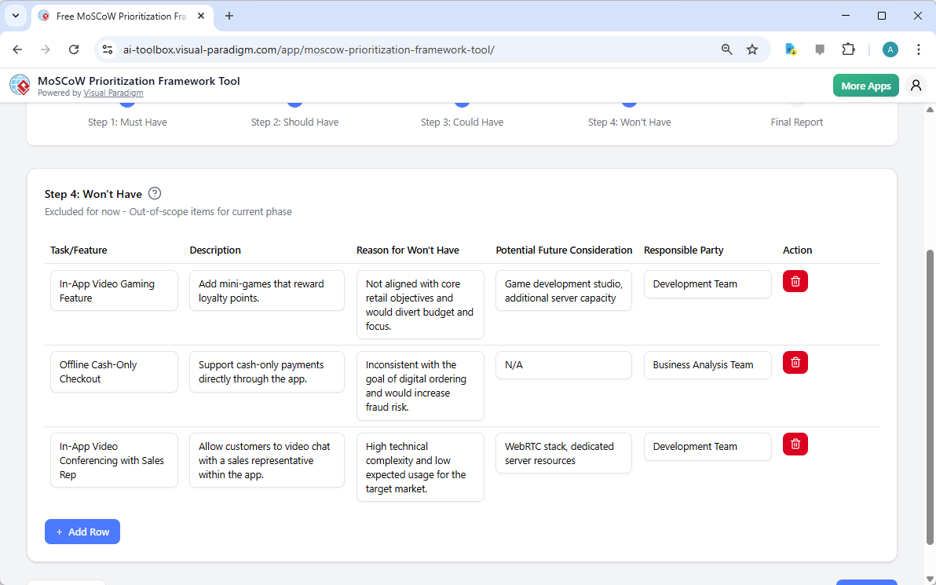Image resolution: width=936 pixels, height=585 pixels.
Task: Delete the Offline Cash-Only Checkout row
Action: (795, 362)
